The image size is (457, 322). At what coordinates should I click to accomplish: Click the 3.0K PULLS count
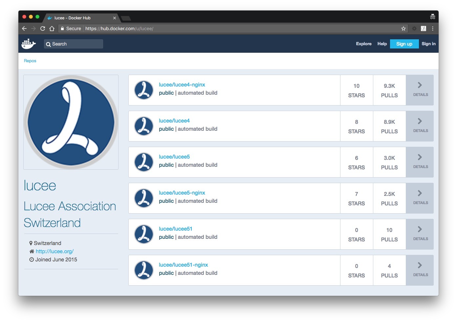tap(389, 162)
